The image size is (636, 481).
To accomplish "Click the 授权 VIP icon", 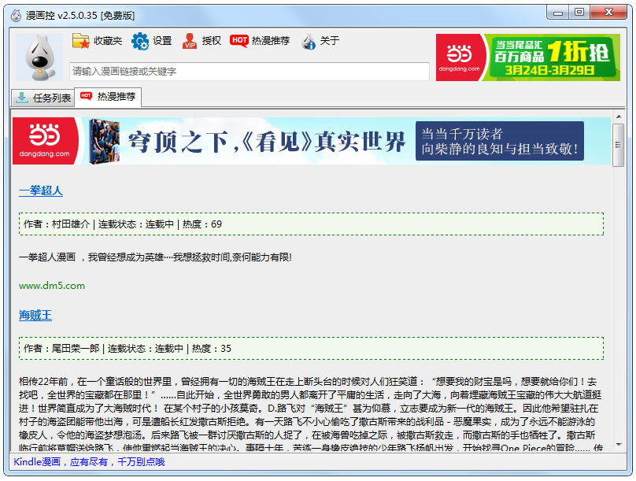I will 190,41.
